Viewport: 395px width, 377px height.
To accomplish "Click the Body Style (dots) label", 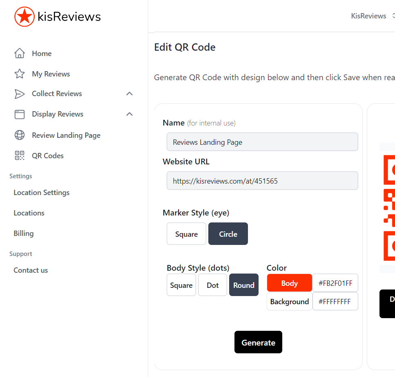I will click(198, 268).
